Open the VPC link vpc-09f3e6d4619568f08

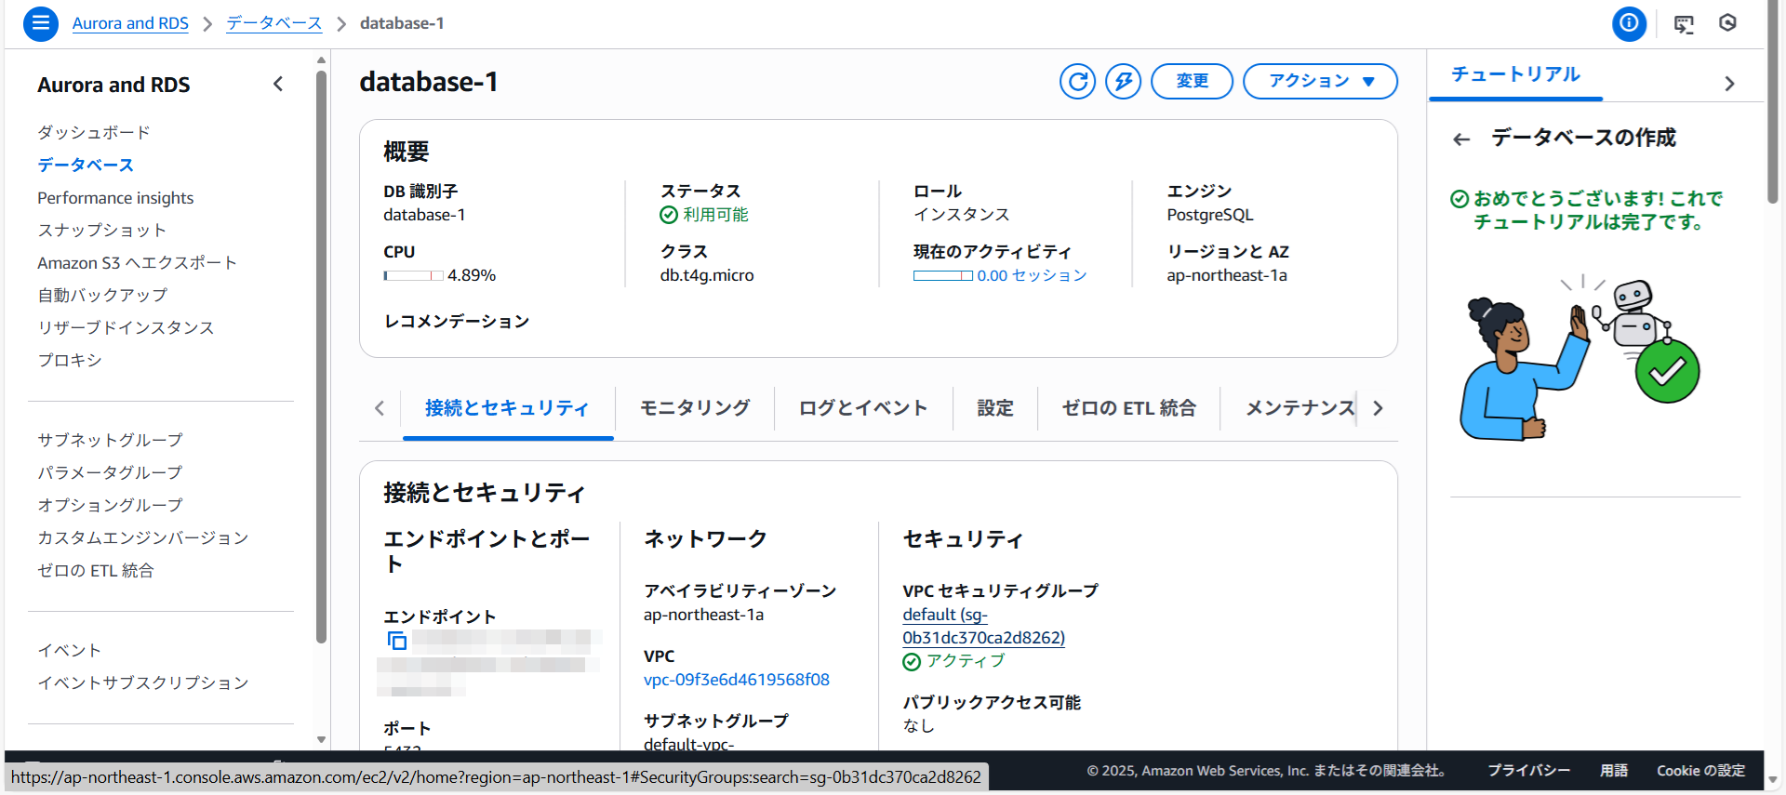[x=736, y=680]
